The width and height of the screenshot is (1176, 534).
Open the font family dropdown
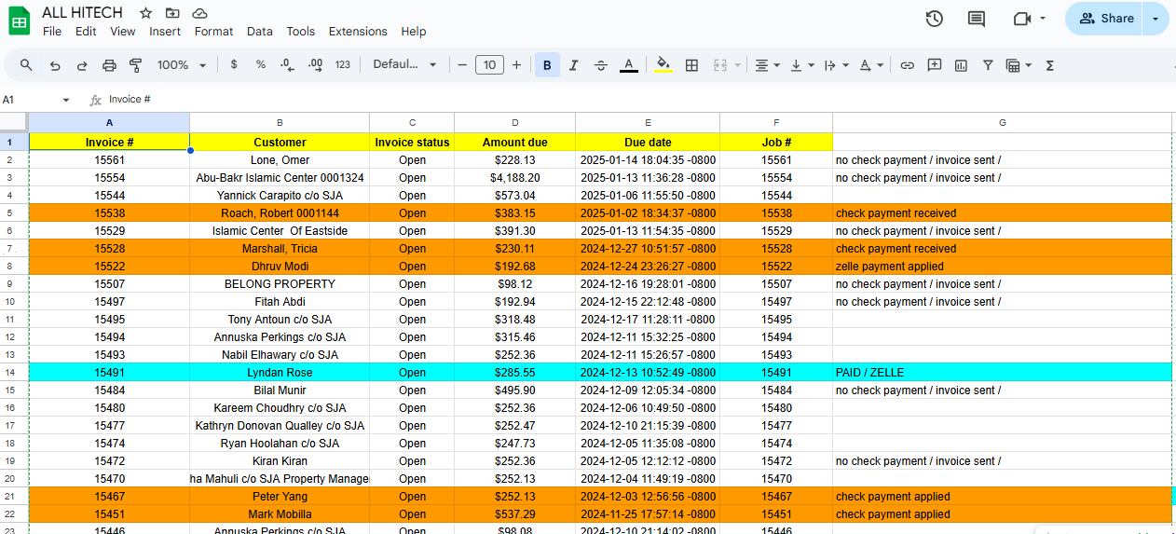(x=404, y=65)
